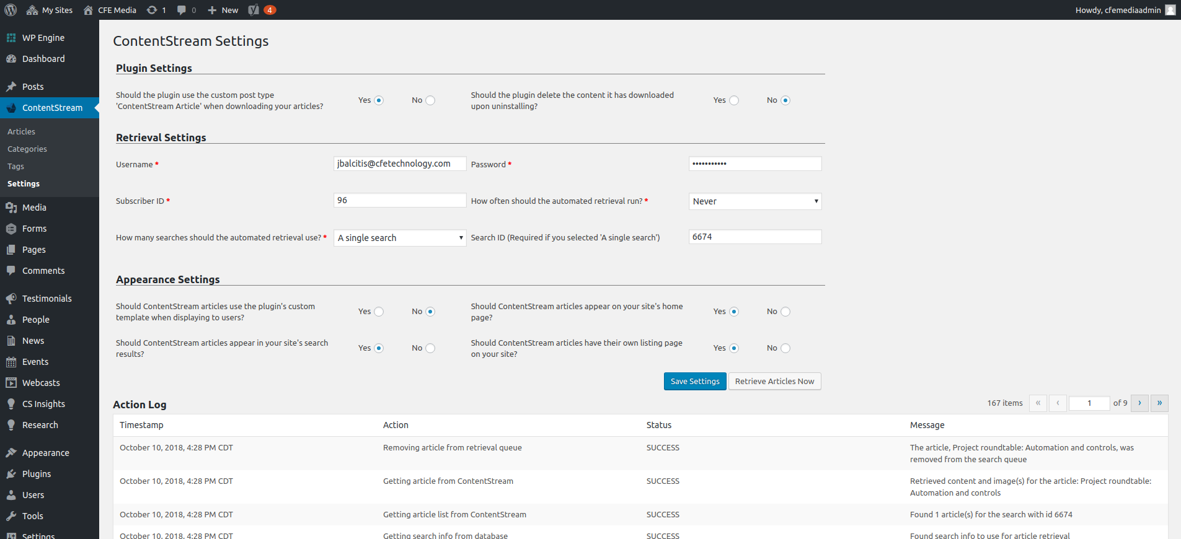The width and height of the screenshot is (1181, 539).
Task: Click the Subscriber ID input field
Action: pyautogui.click(x=400, y=200)
